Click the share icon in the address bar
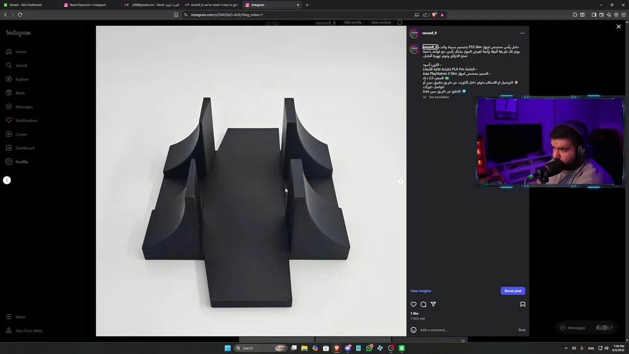The height and width of the screenshot is (354, 629). [425, 15]
